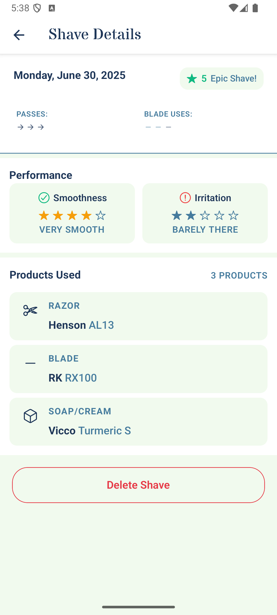Select the fifth Smoothness star

pyautogui.click(x=100, y=216)
